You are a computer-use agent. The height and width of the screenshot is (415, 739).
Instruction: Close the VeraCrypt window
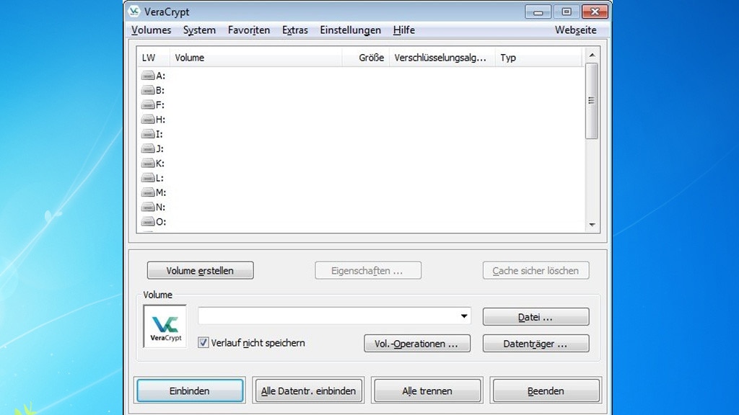click(595, 12)
